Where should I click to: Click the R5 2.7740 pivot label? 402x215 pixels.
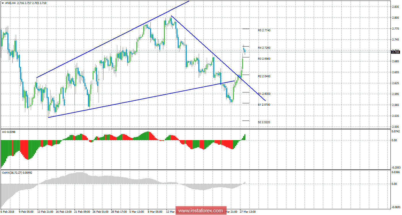pos(264,30)
